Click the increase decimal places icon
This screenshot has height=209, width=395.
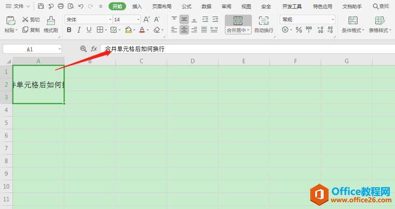pyautogui.click(x=320, y=30)
